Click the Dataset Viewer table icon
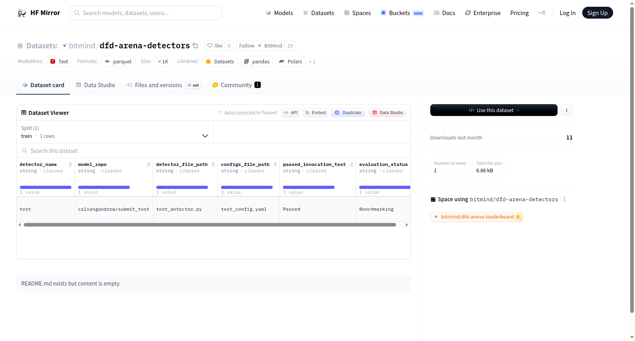635x341 pixels. [x=24, y=112]
